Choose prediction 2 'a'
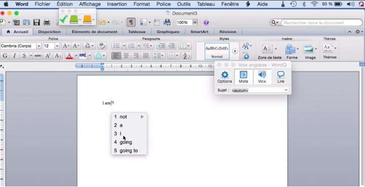 click(x=129, y=125)
